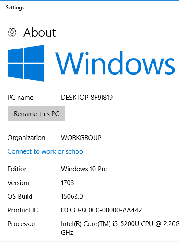Select the Intel Core i5-5200U processor text
179x242 pixels.
pyautogui.click(x=120, y=228)
